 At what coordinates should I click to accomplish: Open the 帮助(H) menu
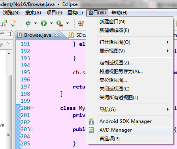point(119,13)
